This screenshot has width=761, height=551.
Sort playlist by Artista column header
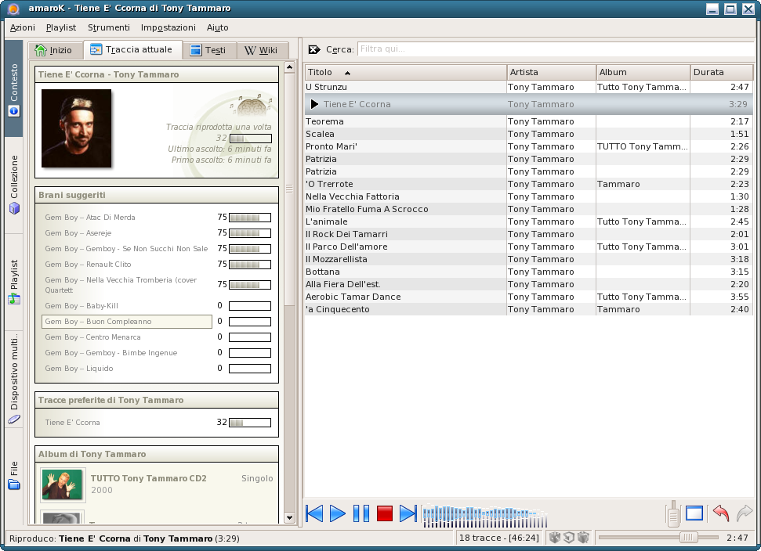(x=551, y=72)
